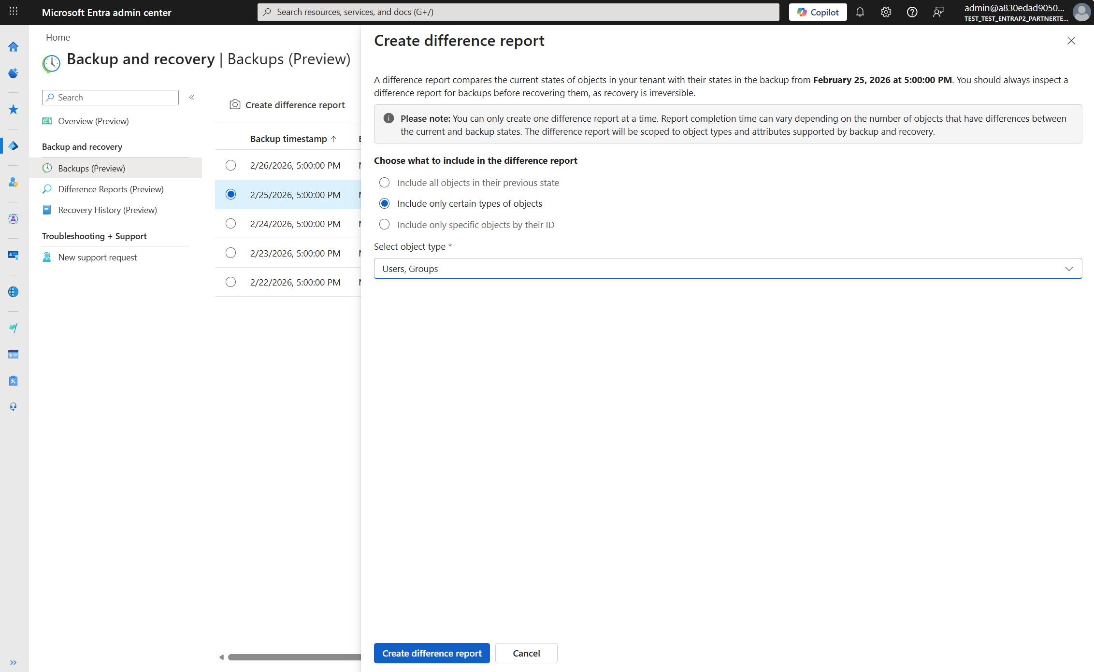Choose 'Include all objects in their previous state'

[x=384, y=183]
